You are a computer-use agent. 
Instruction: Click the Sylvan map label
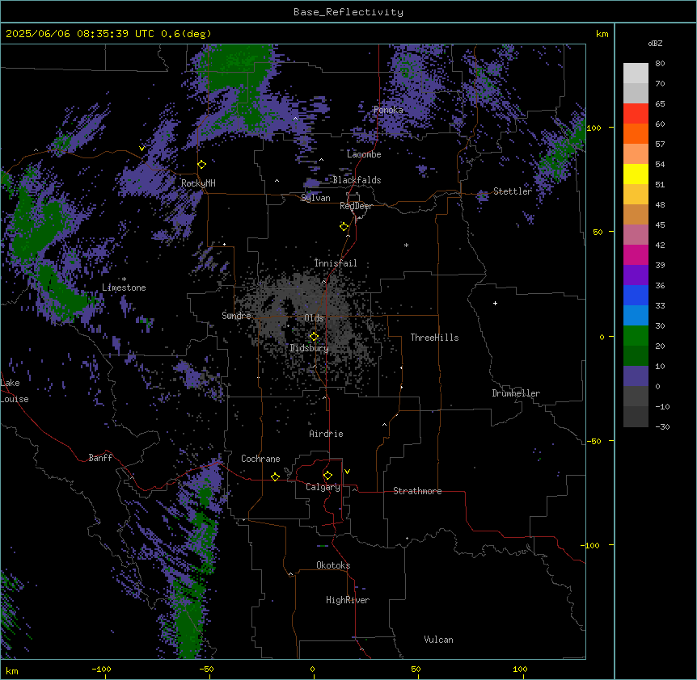(x=315, y=198)
